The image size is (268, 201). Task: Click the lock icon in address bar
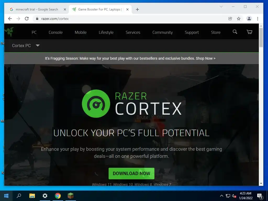[37, 19]
